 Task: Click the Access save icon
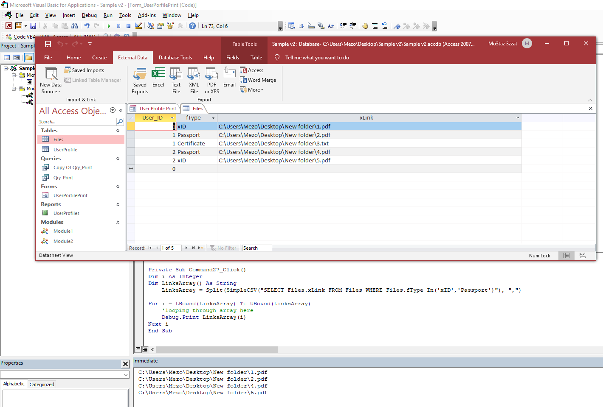tap(48, 44)
